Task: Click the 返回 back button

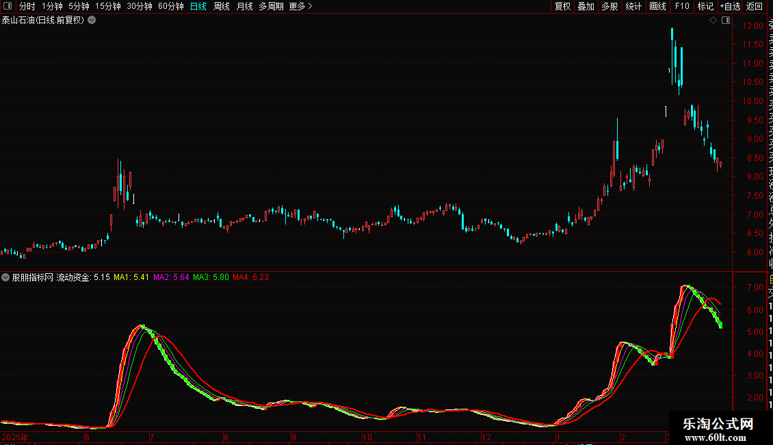Action: pos(755,6)
